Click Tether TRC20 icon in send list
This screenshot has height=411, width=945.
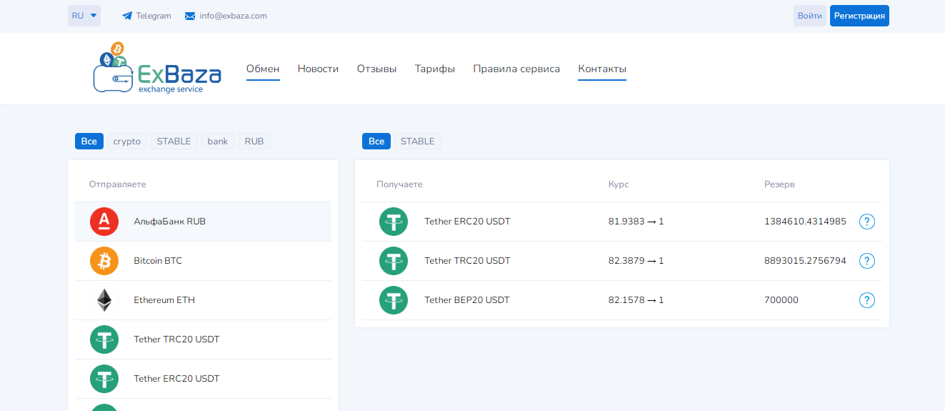(x=104, y=340)
